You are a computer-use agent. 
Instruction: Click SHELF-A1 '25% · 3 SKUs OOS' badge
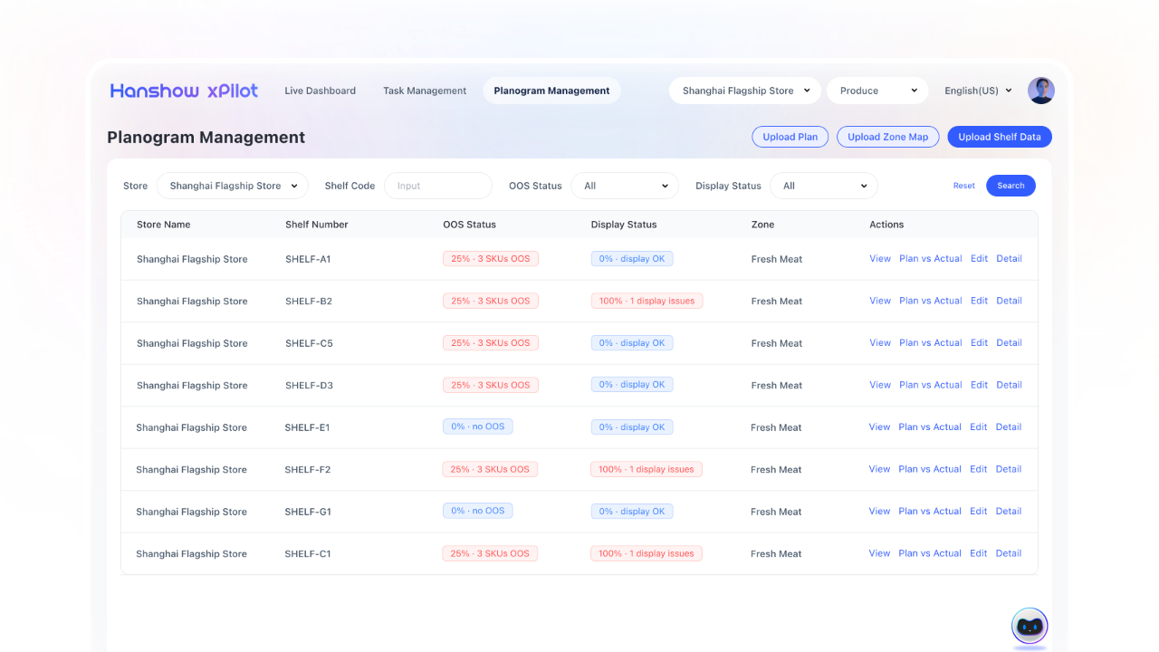[491, 259]
